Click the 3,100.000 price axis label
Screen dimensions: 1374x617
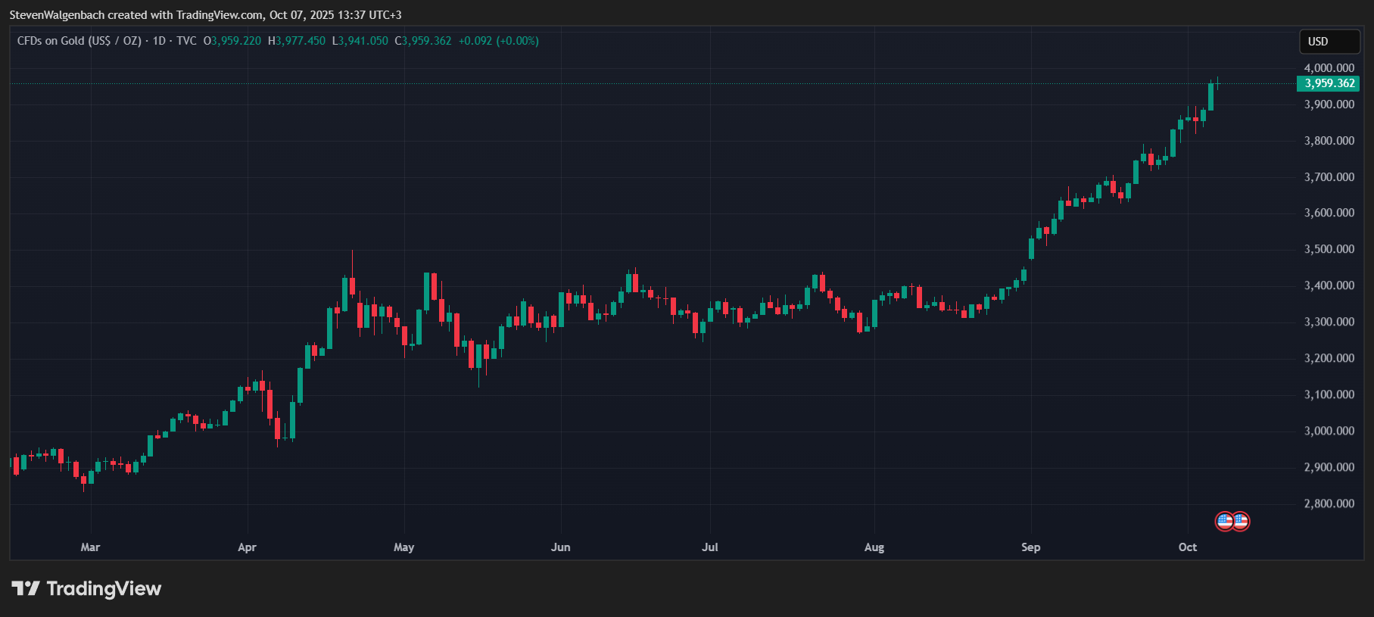[x=1329, y=394]
